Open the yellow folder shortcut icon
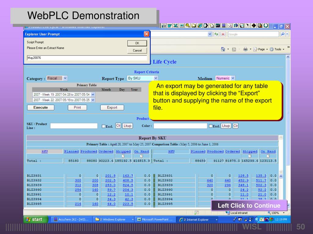 193,26
